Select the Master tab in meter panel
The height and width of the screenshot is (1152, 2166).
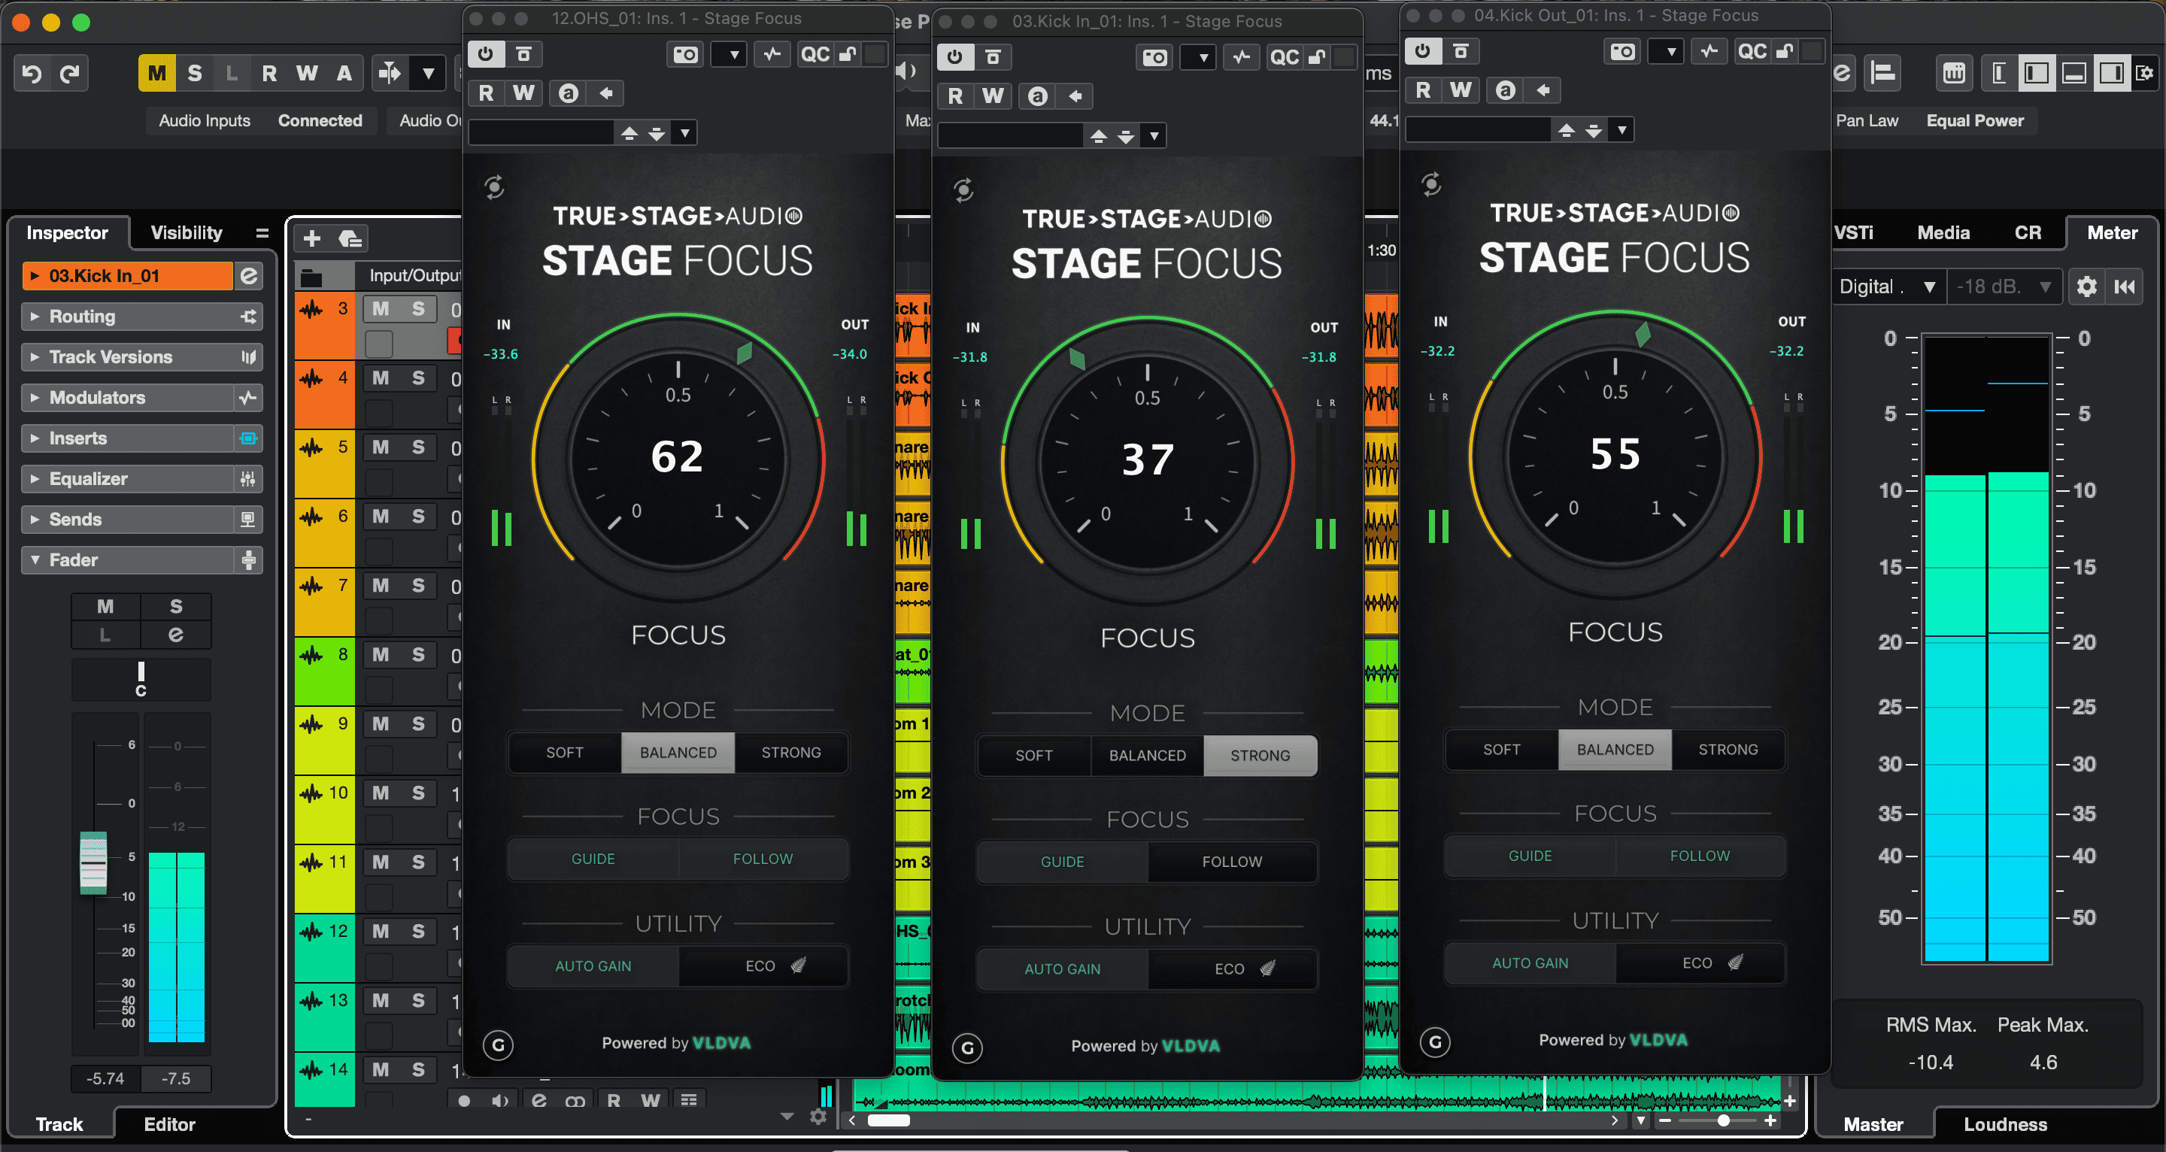(x=1873, y=1124)
